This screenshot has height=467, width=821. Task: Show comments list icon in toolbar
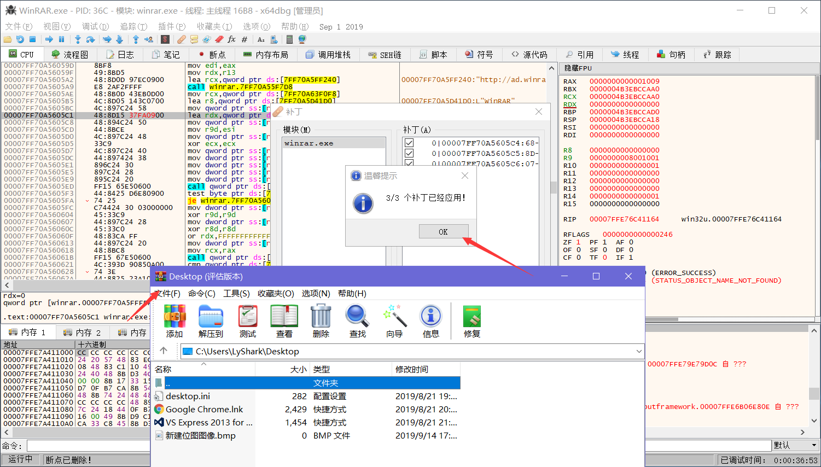[x=194, y=39]
